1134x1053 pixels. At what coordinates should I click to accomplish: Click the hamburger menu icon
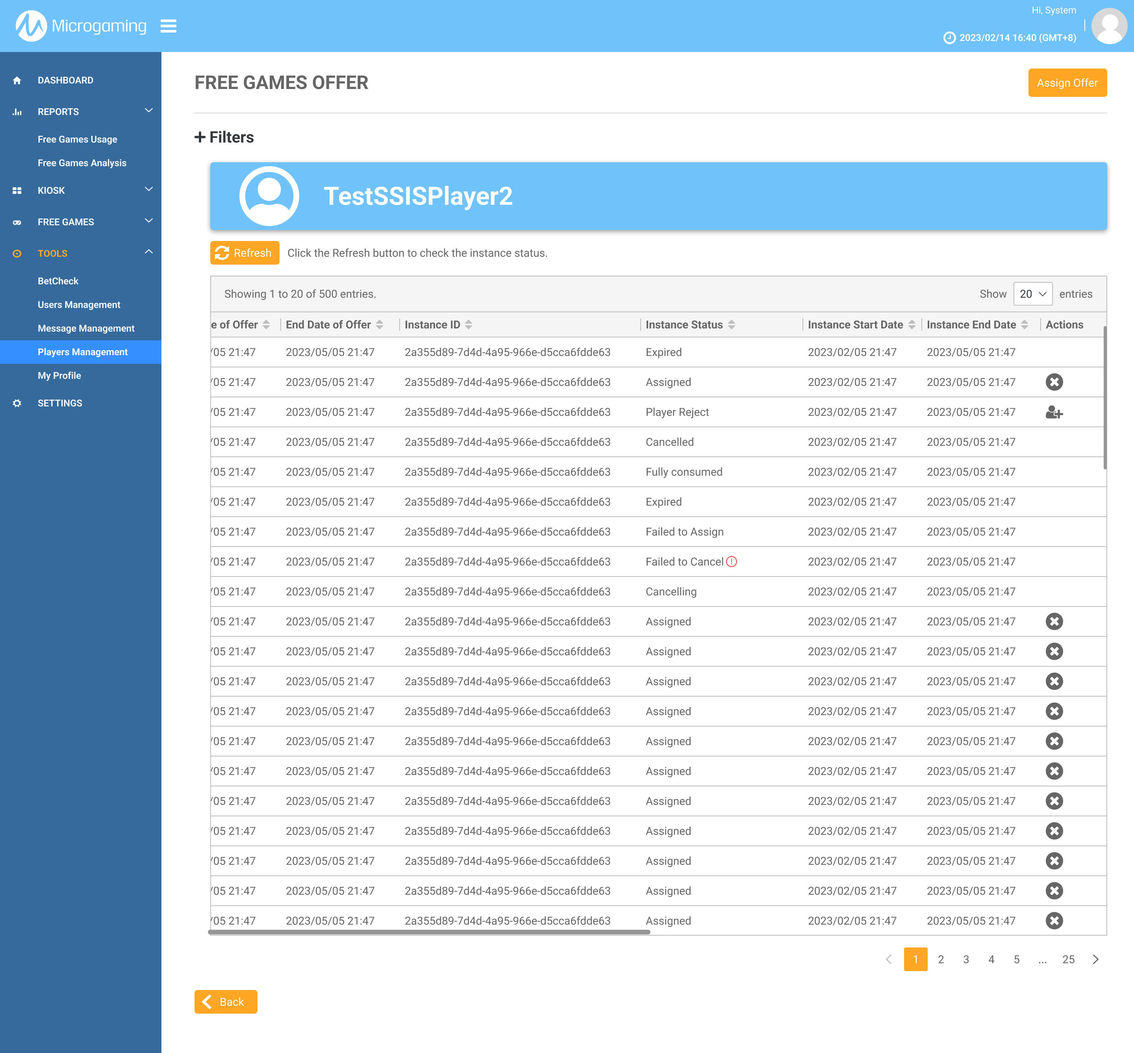[x=168, y=26]
